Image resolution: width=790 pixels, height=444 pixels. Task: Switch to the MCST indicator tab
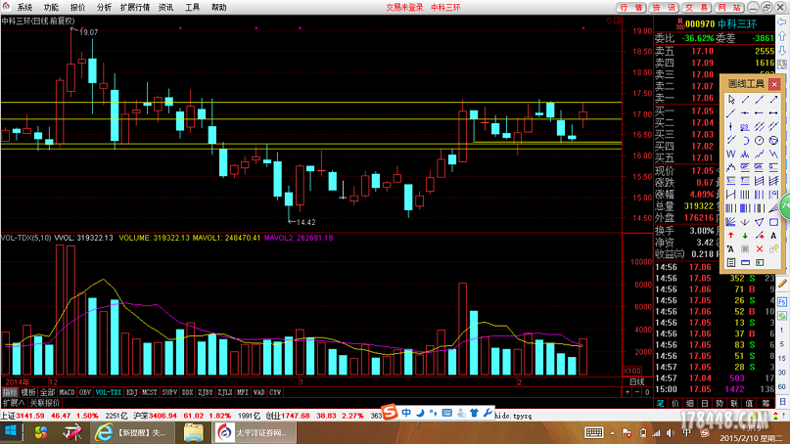click(x=149, y=392)
